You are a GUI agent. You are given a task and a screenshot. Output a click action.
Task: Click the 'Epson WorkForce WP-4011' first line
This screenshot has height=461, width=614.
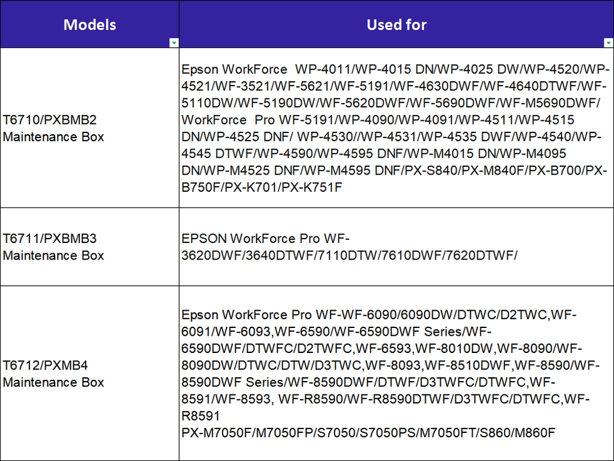point(395,69)
